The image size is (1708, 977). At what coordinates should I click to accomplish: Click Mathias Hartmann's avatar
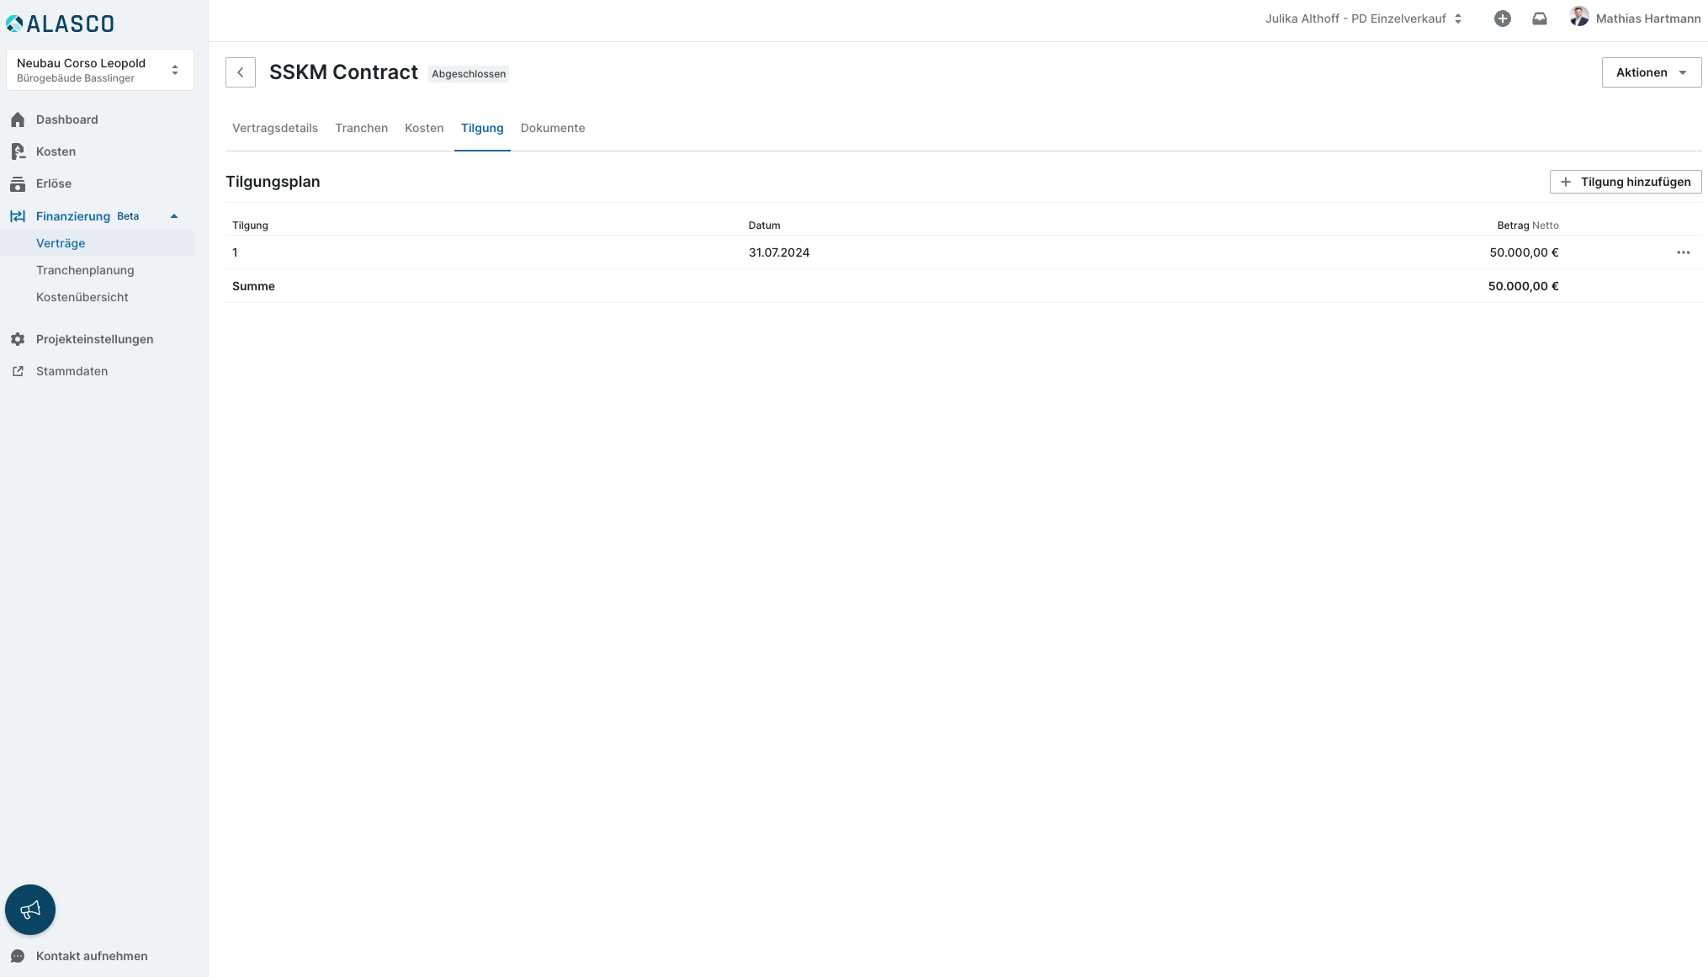pos(1578,17)
